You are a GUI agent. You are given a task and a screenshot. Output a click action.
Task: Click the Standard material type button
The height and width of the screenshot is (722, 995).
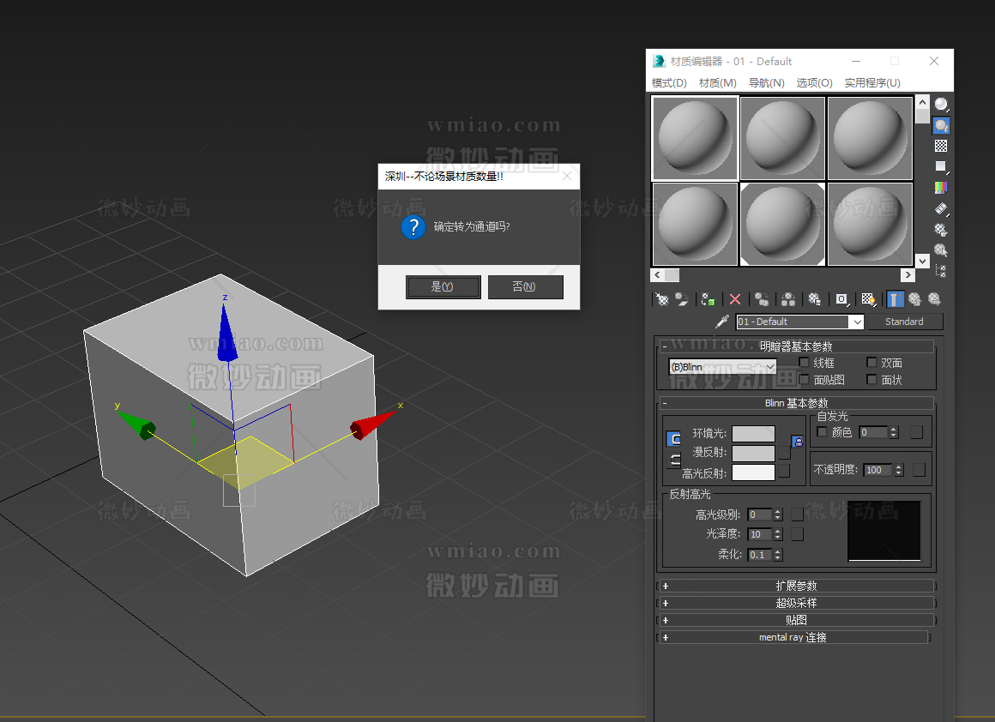click(905, 321)
